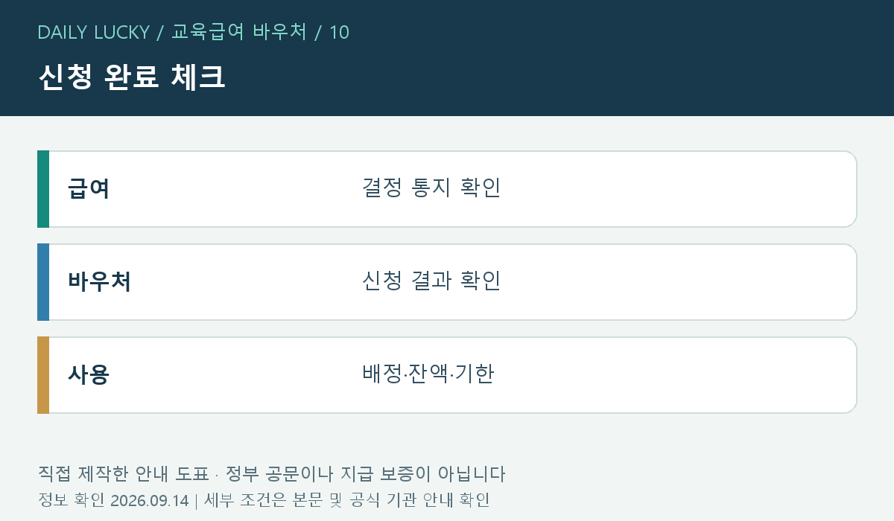This screenshot has width=894, height=521.
Task: Click the 사용 label
Action: [x=89, y=375]
